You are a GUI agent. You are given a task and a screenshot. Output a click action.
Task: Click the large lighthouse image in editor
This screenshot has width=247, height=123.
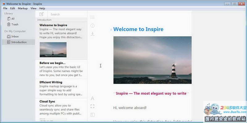coord(153,60)
